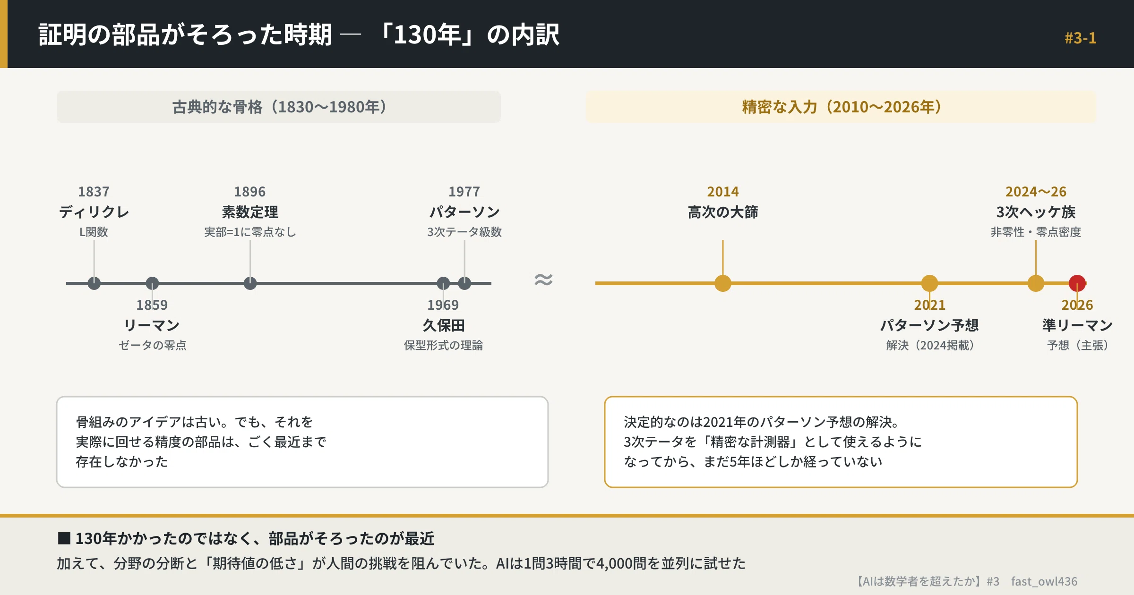Screen dimensions: 1134x595
Task: Click the 1969 久保田 timeline dot
Action: pyautogui.click(x=443, y=283)
